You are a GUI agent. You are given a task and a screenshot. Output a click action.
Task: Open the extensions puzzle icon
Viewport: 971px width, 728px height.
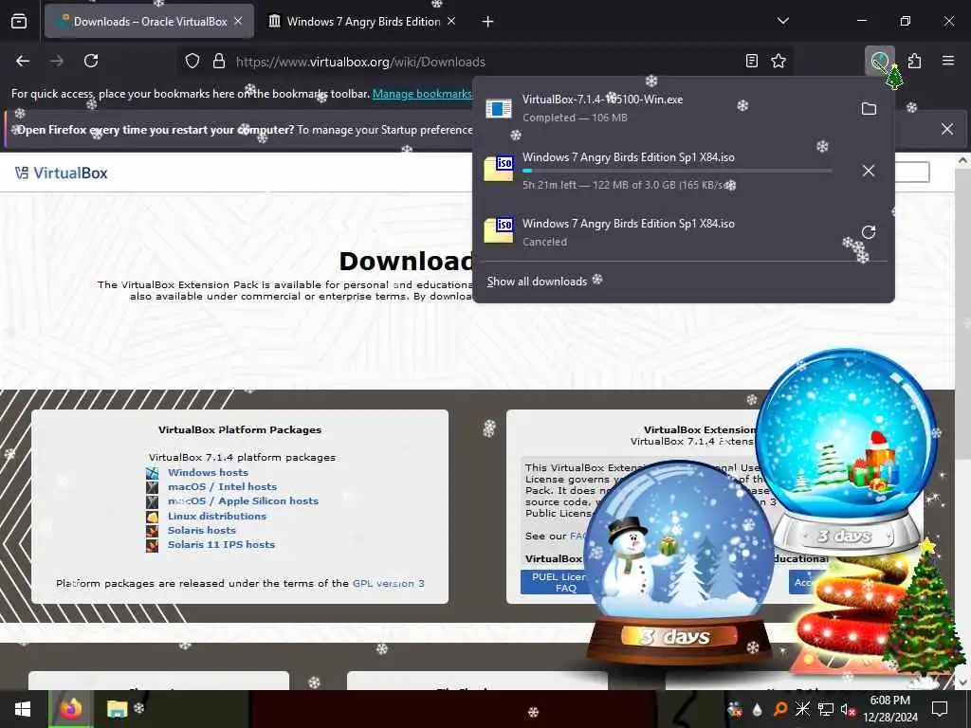coord(914,61)
